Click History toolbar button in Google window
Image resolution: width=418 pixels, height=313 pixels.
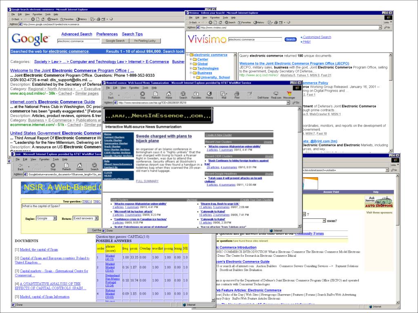coord(82,19)
